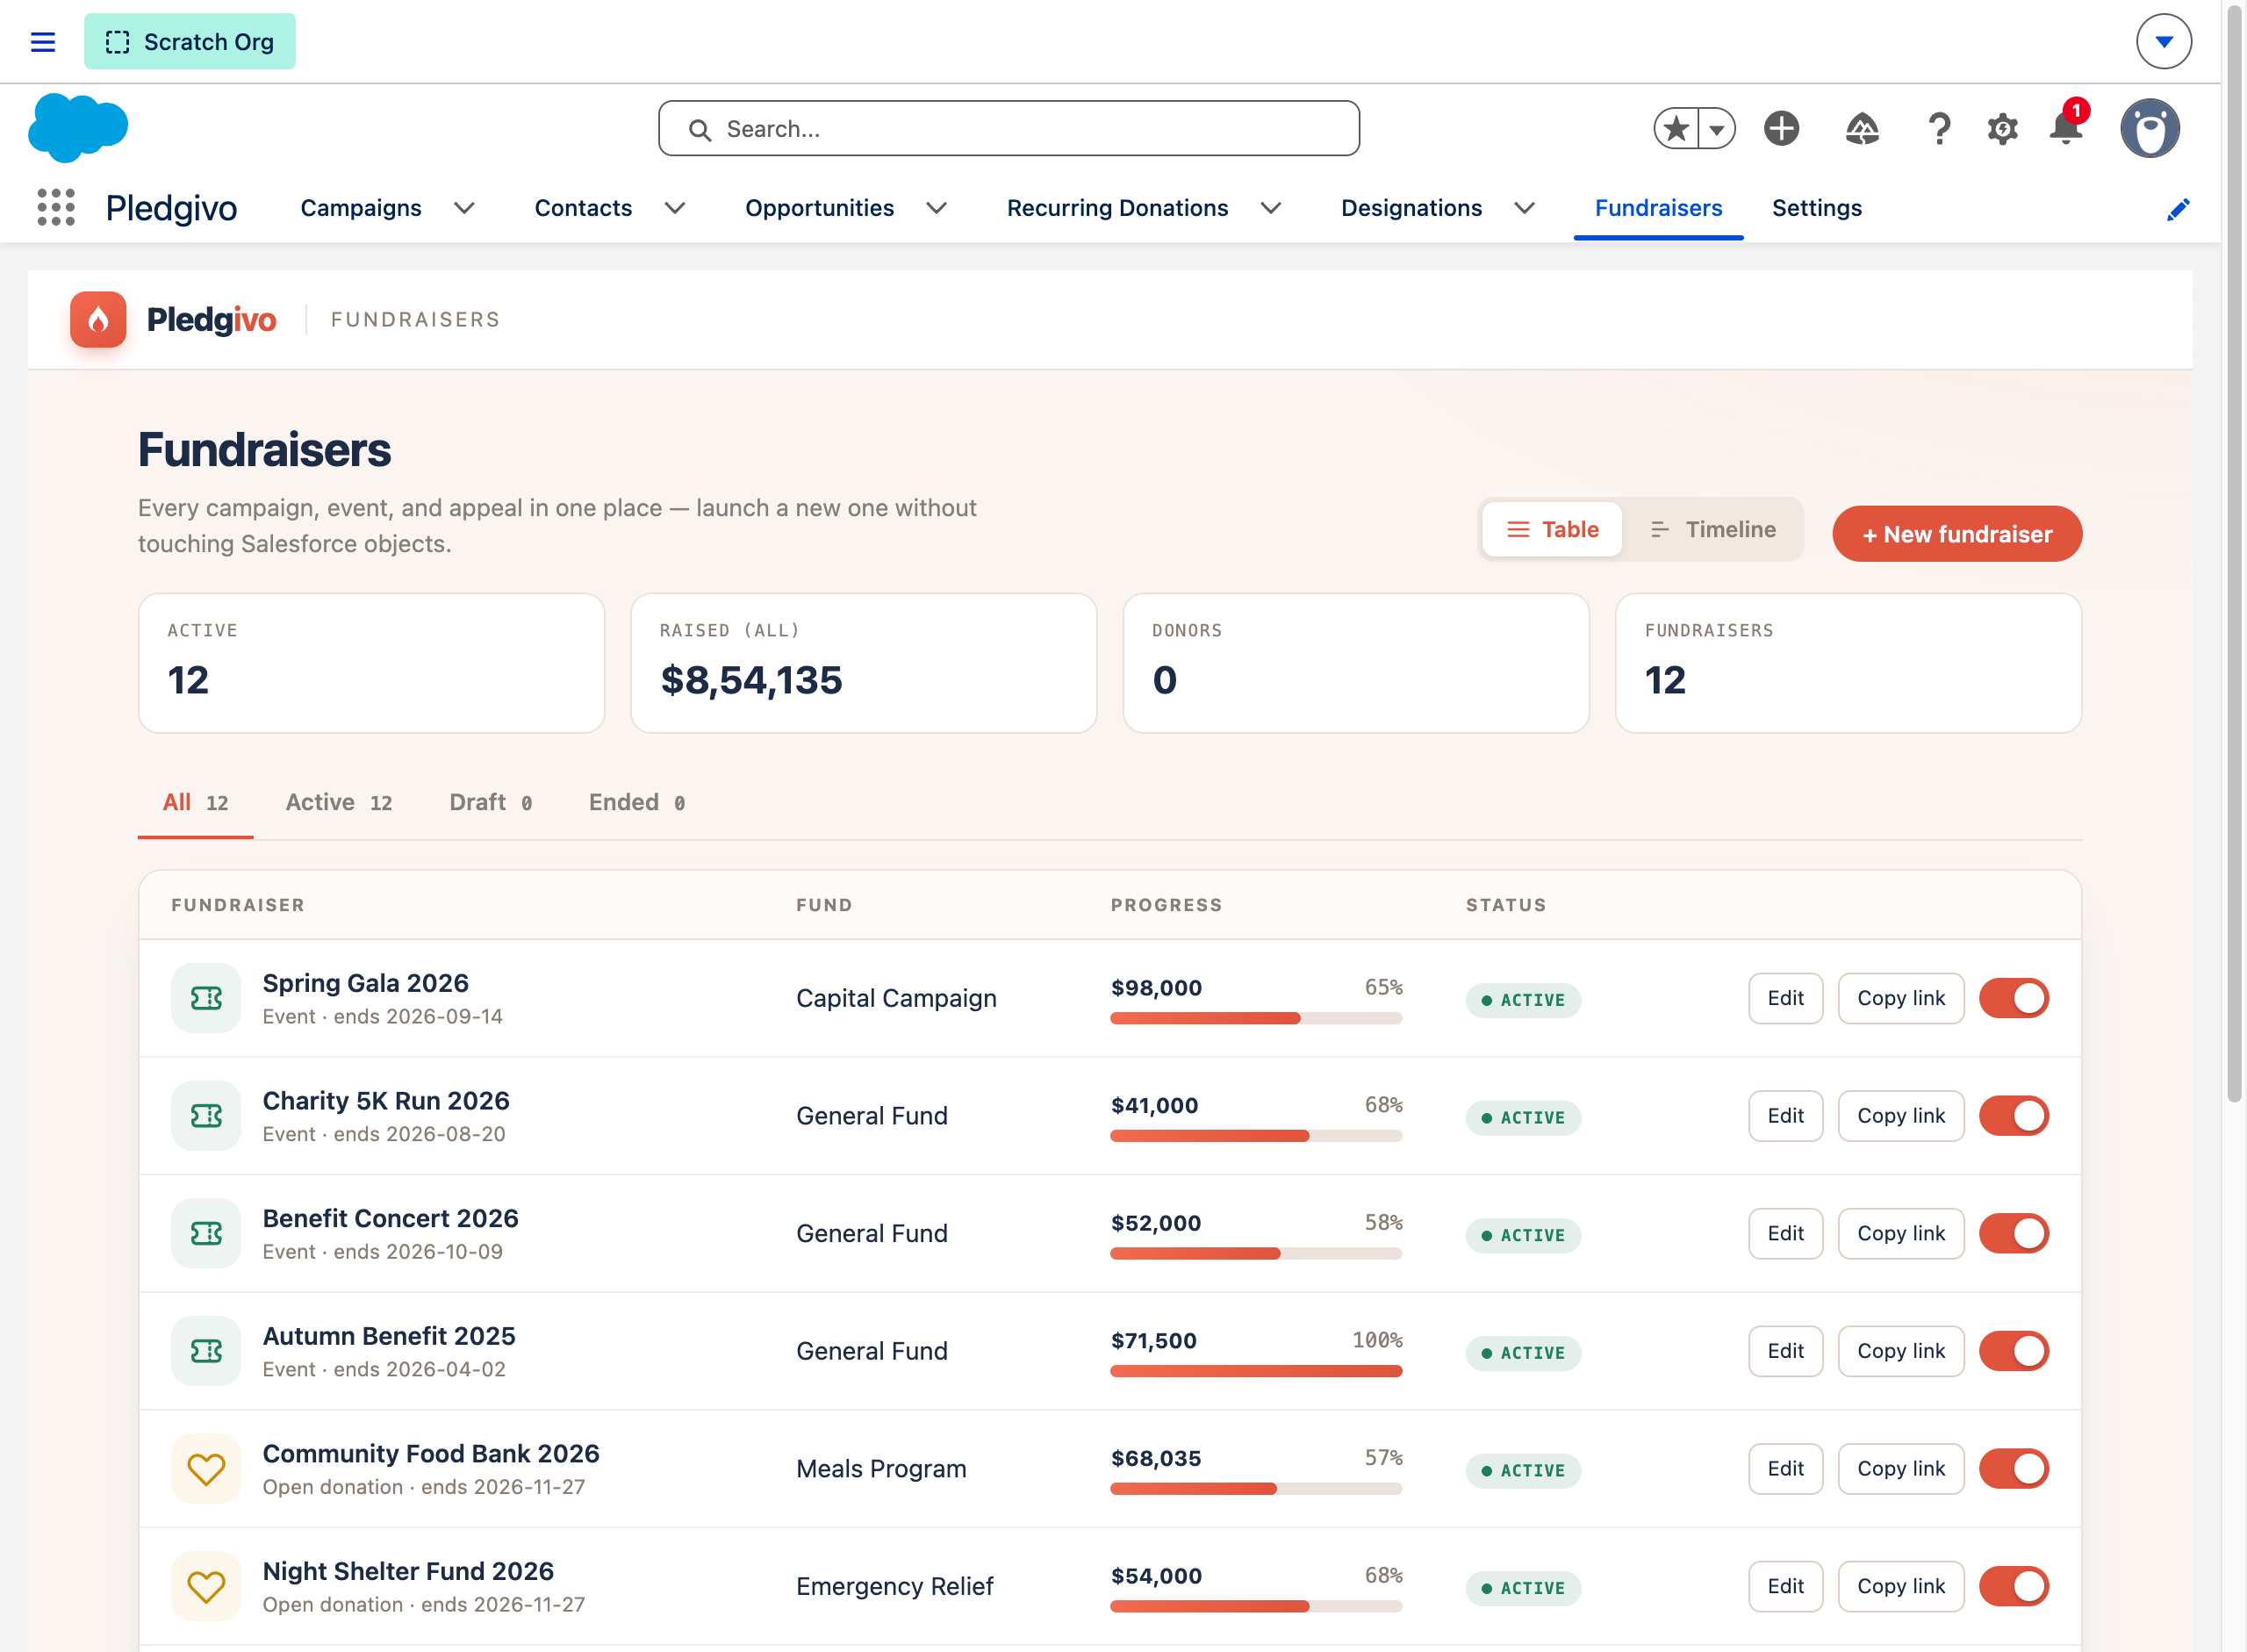2247x1652 pixels.
Task: Toggle off Autumn Benefit 2025 fundraiser
Action: pyautogui.click(x=2014, y=1351)
